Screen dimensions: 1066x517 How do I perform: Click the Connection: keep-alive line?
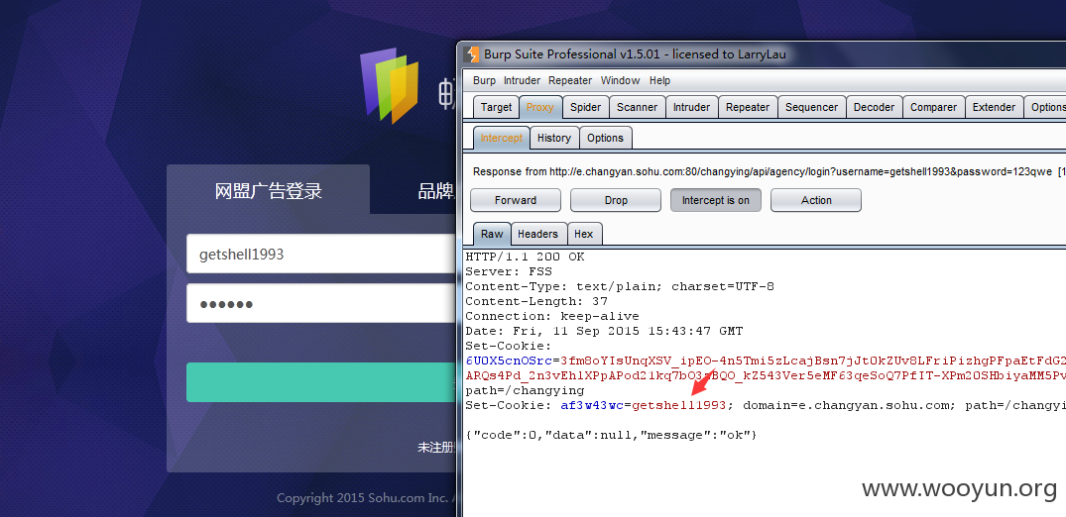pos(552,316)
